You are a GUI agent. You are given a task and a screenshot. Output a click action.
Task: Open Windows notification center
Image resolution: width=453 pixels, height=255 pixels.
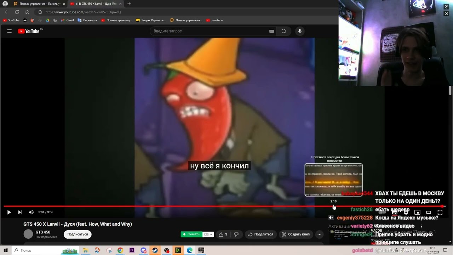coord(446,250)
